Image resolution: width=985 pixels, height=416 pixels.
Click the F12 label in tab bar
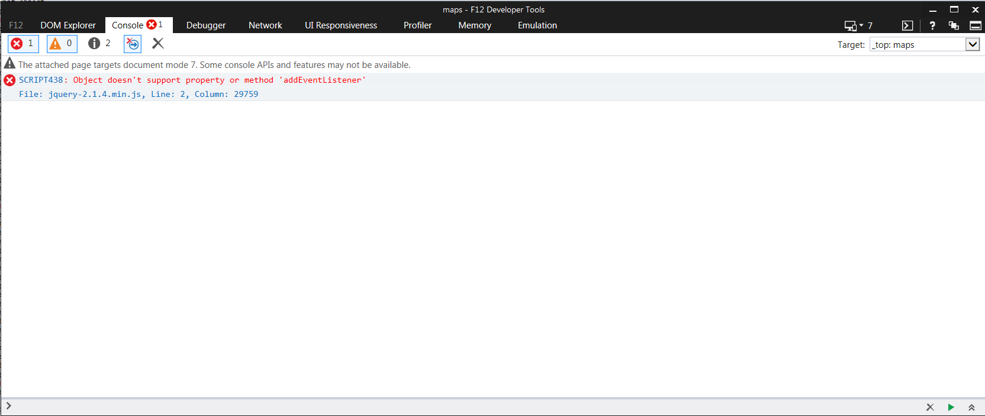click(x=16, y=25)
